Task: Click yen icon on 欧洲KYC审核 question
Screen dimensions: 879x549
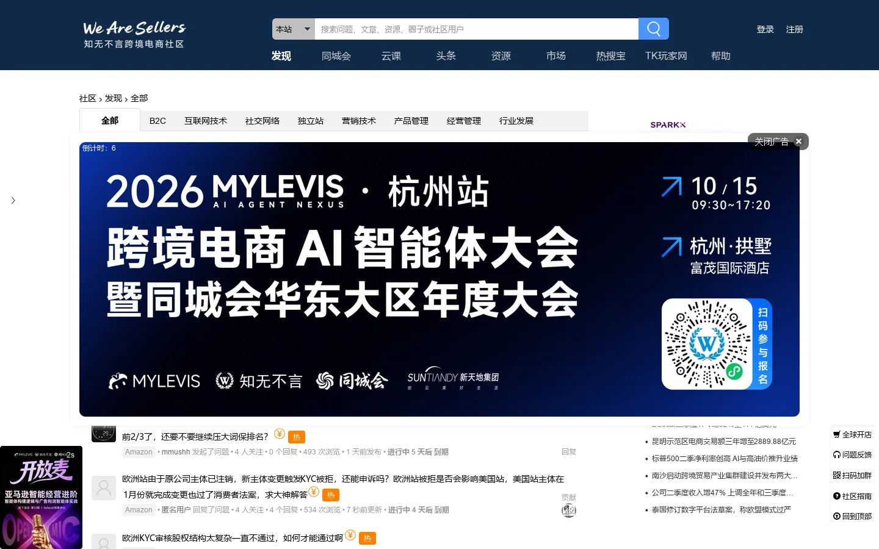Action: 350,535
